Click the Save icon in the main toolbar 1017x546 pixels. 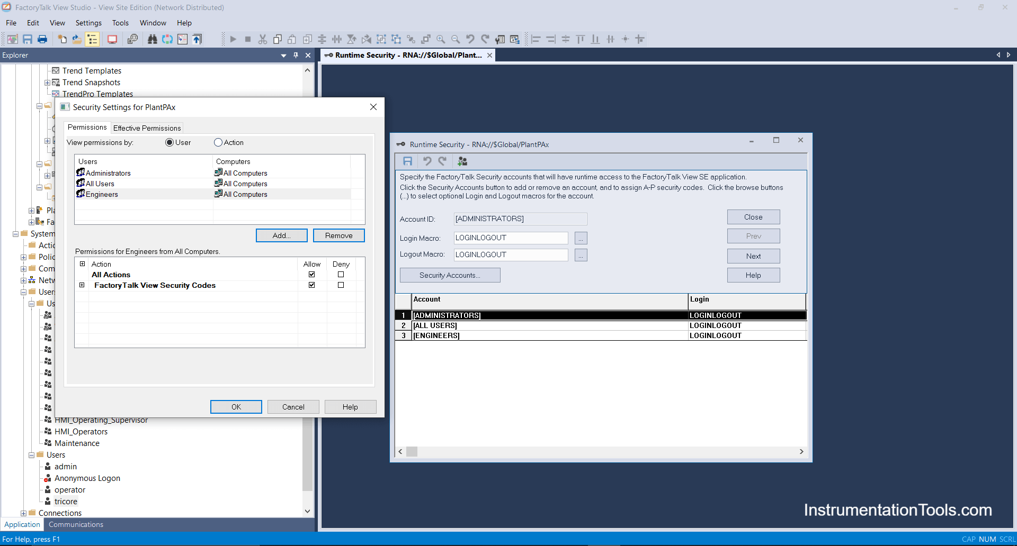coord(28,39)
